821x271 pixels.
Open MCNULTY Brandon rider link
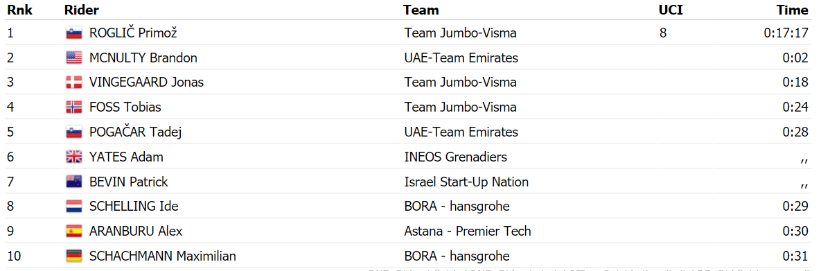pyautogui.click(x=143, y=58)
